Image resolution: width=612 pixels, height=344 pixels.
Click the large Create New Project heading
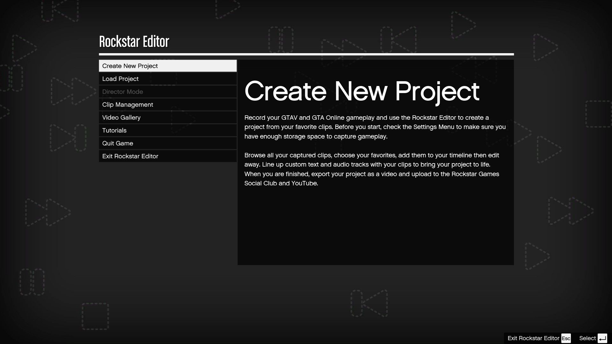tap(361, 91)
